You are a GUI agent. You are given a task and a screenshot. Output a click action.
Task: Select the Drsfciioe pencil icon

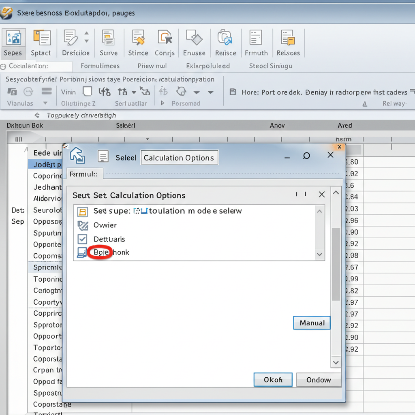(71, 37)
